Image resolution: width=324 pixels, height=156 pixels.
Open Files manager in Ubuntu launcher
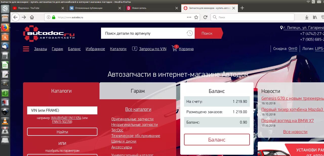tap(5, 18)
